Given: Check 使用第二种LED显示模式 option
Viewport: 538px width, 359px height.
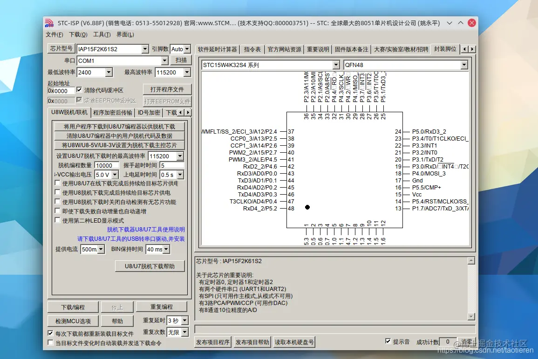Looking at the screenshot, I should (58, 220).
